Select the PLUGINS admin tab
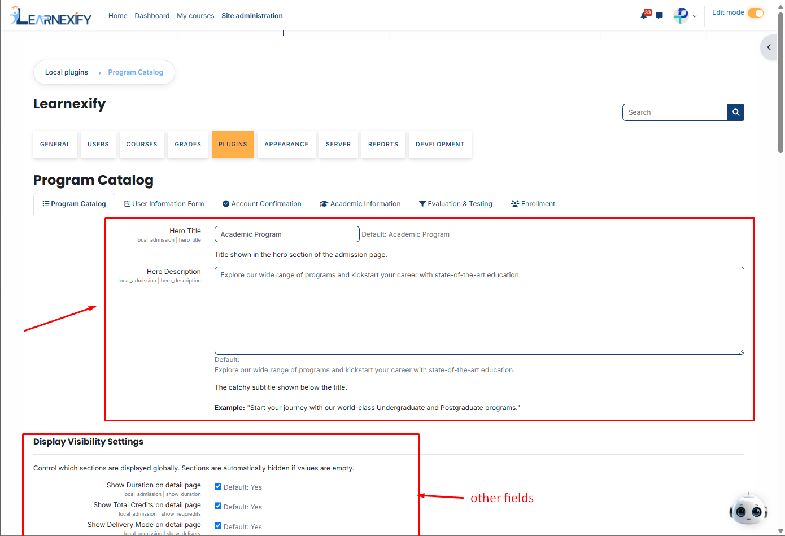This screenshot has height=536, width=785. (x=233, y=145)
